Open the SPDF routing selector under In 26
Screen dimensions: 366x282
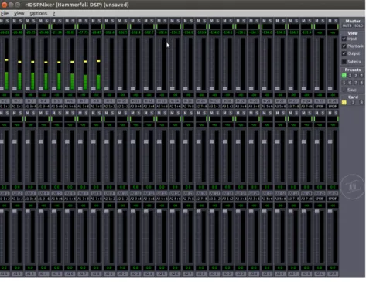point(333,107)
